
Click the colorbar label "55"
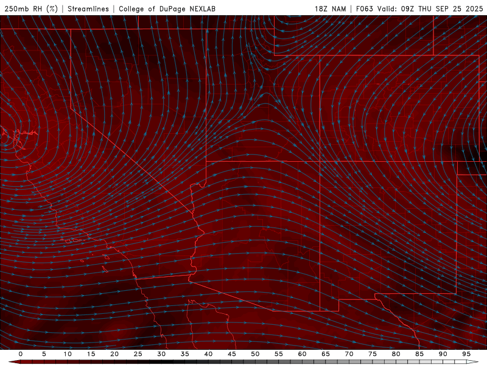tap(279, 354)
